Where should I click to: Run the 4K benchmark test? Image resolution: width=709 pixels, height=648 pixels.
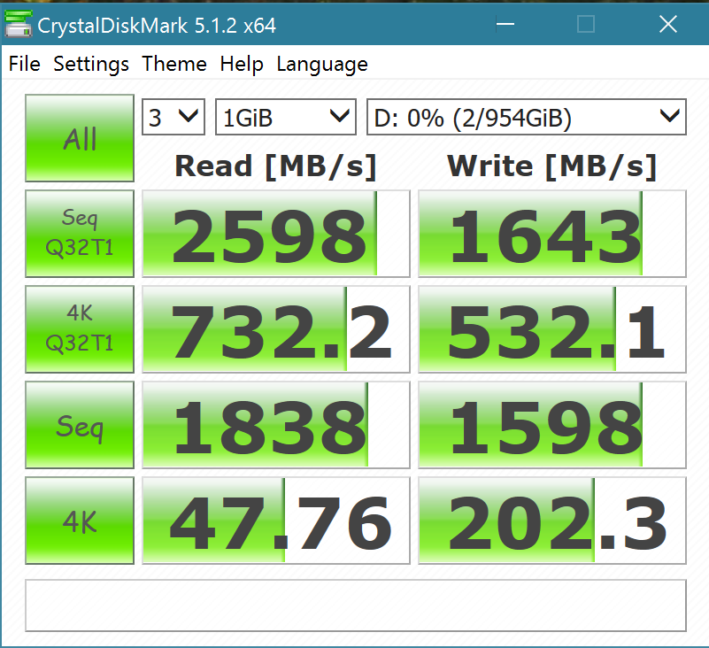coord(80,521)
